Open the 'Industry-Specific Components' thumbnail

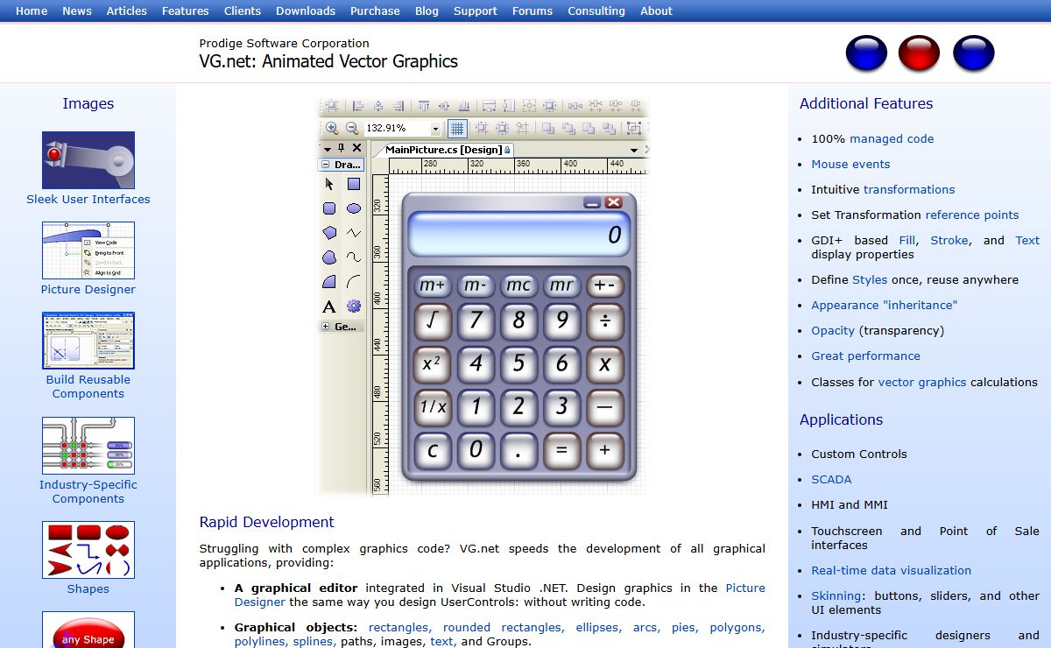(88, 446)
